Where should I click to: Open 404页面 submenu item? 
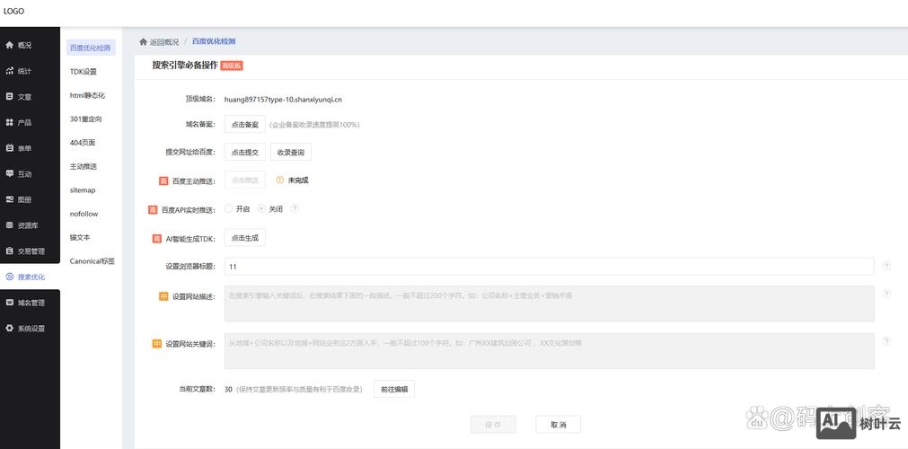point(83,143)
